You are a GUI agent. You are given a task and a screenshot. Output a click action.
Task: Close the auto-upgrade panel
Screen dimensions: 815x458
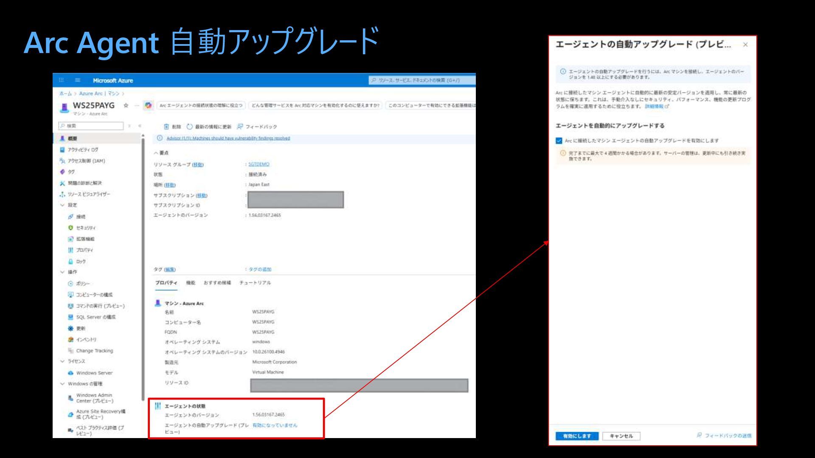[x=745, y=45]
